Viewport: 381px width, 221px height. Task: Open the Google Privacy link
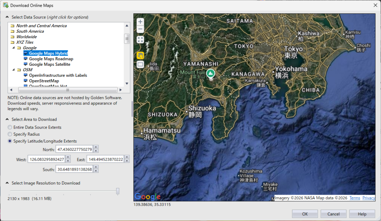pos(368,198)
